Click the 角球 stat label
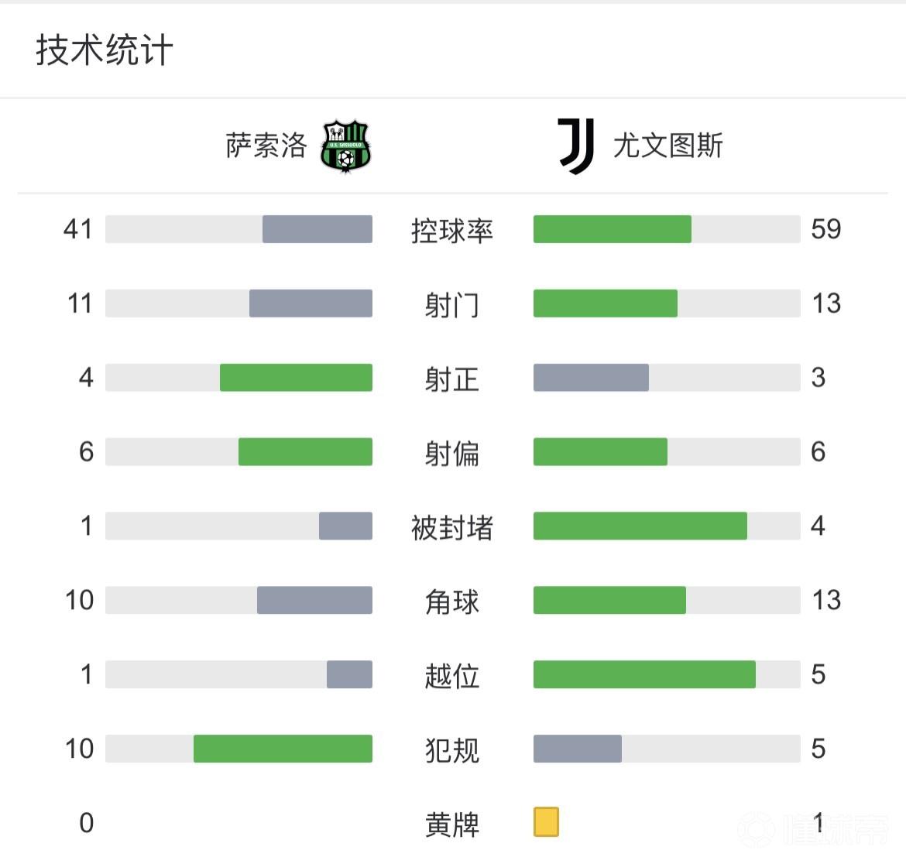The height and width of the screenshot is (857, 906). (x=451, y=602)
